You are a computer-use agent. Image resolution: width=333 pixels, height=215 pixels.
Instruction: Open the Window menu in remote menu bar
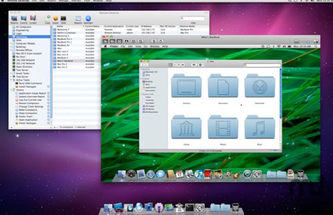click(x=154, y=46)
